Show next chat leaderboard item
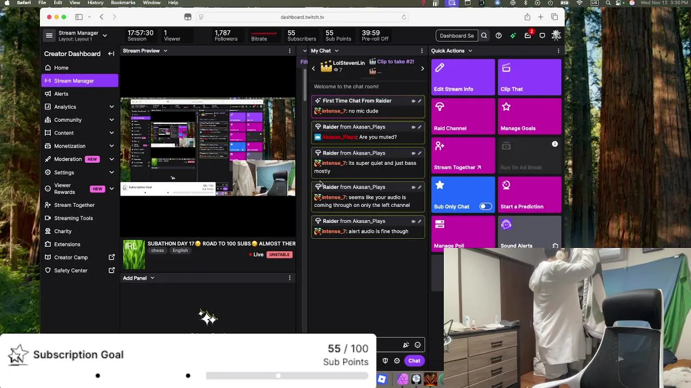 (422, 68)
